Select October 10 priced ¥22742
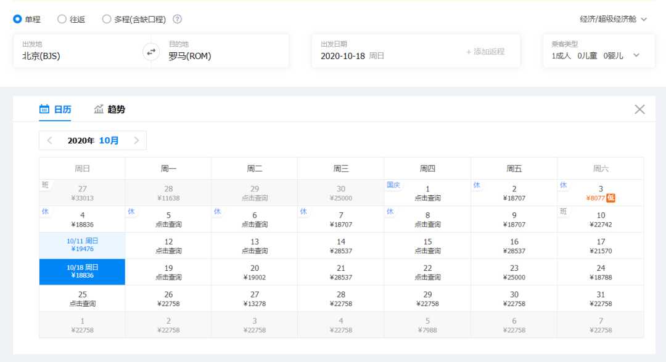The height and width of the screenshot is (362, 666). tap(601, 219)
